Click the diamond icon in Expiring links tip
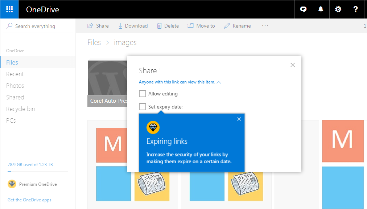 (x=153, y=127)
